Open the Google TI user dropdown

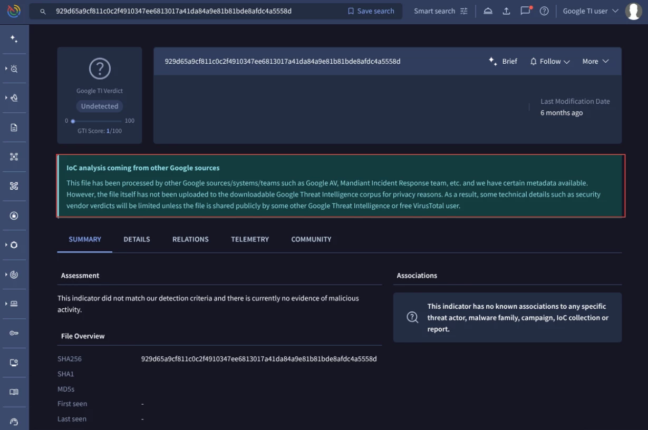pyautogui.click(x=591, y=11)
